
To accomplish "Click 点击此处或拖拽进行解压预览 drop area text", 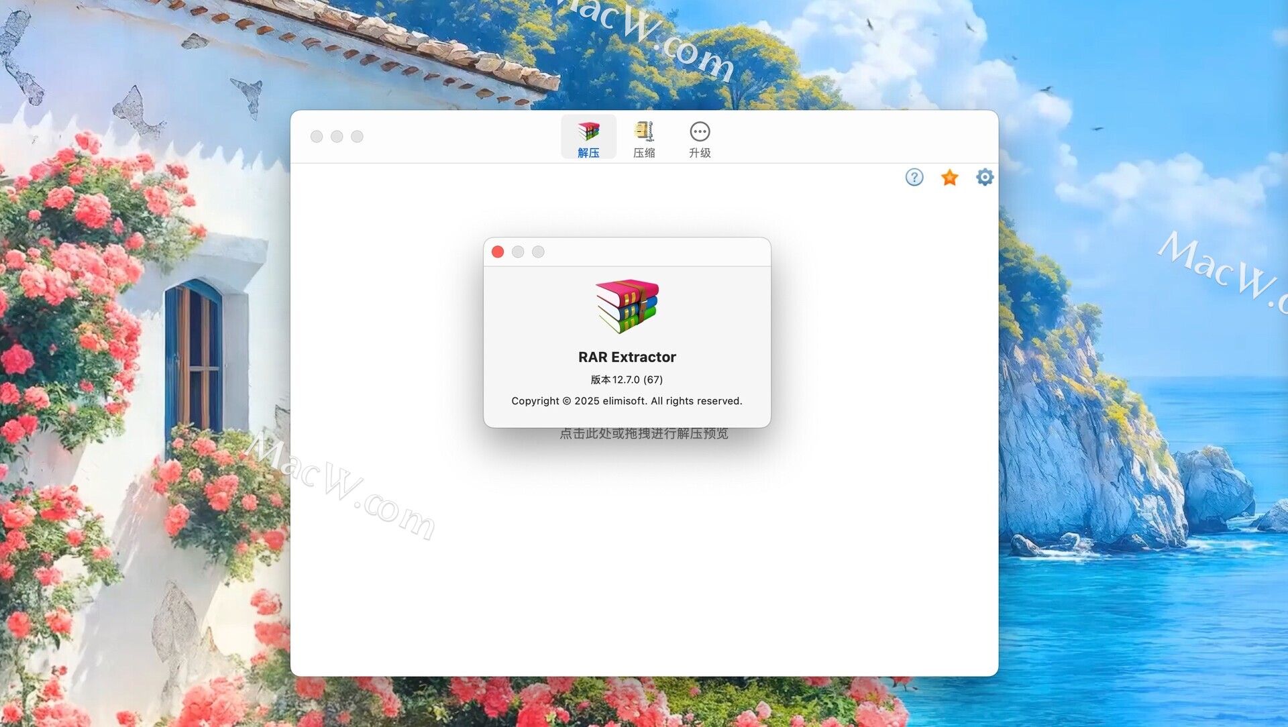I will (644, 434).
